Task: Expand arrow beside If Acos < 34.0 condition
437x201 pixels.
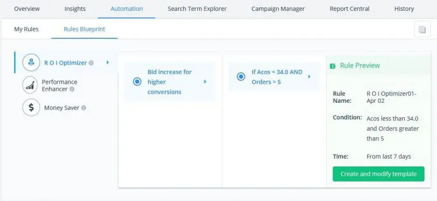Action: point(309,76)
